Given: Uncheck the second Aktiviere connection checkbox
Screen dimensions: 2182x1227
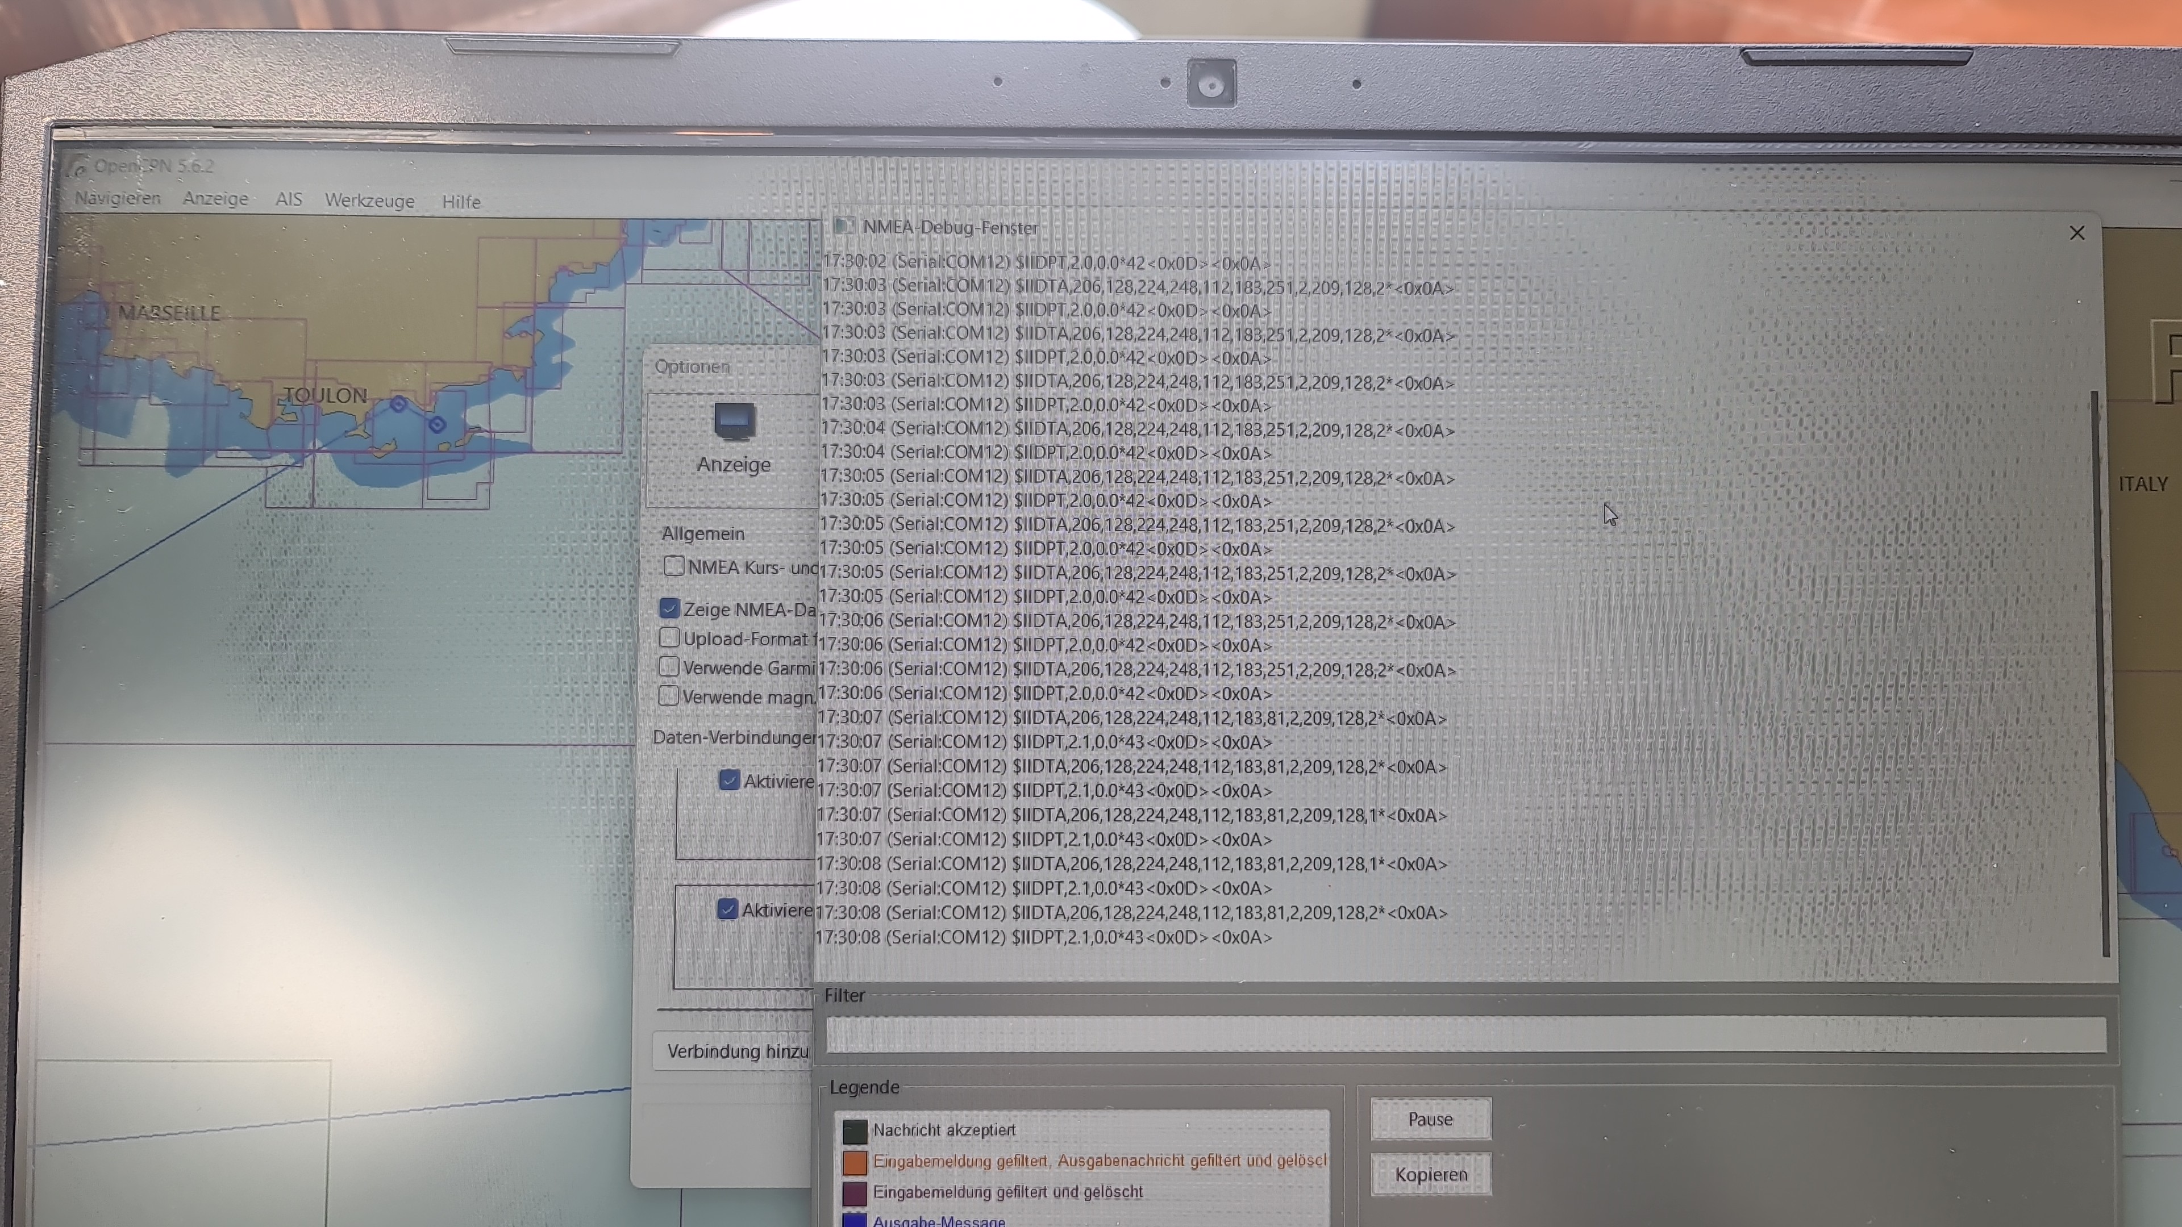Looking at the screenshot, I should click(727, 909).
